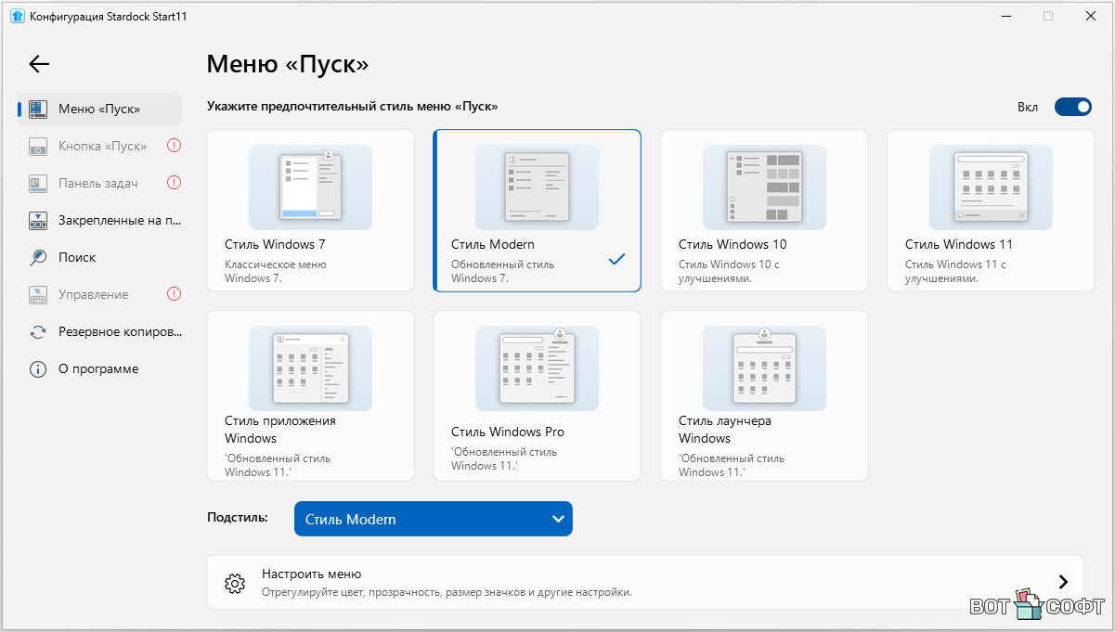1115x632 pixels.
Task: Click the warning badge next to Панель задач
Action: tap(174, 183)
